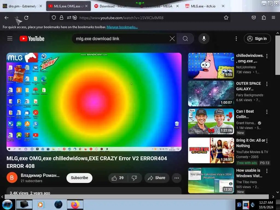This screenshot has height=210, width=280.
Task: Open the Windows Start orb
Action: pos(7,205)
